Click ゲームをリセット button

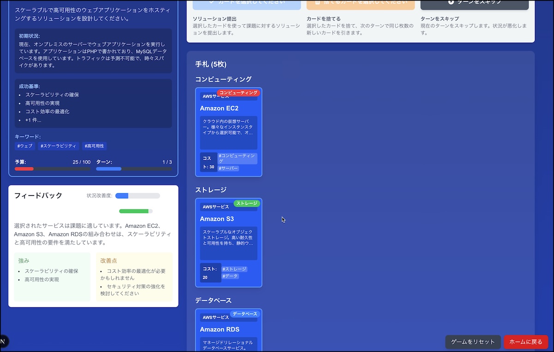473,342
